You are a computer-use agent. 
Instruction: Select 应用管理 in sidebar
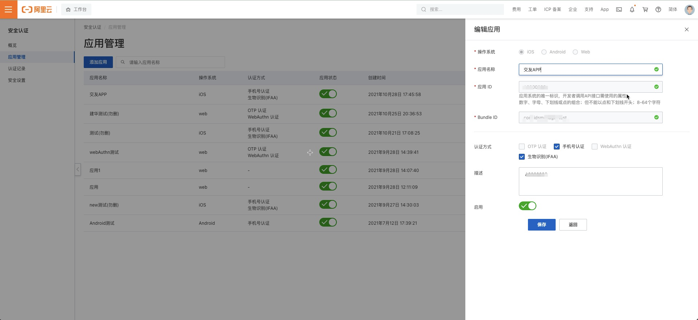(x=37, y=57)
